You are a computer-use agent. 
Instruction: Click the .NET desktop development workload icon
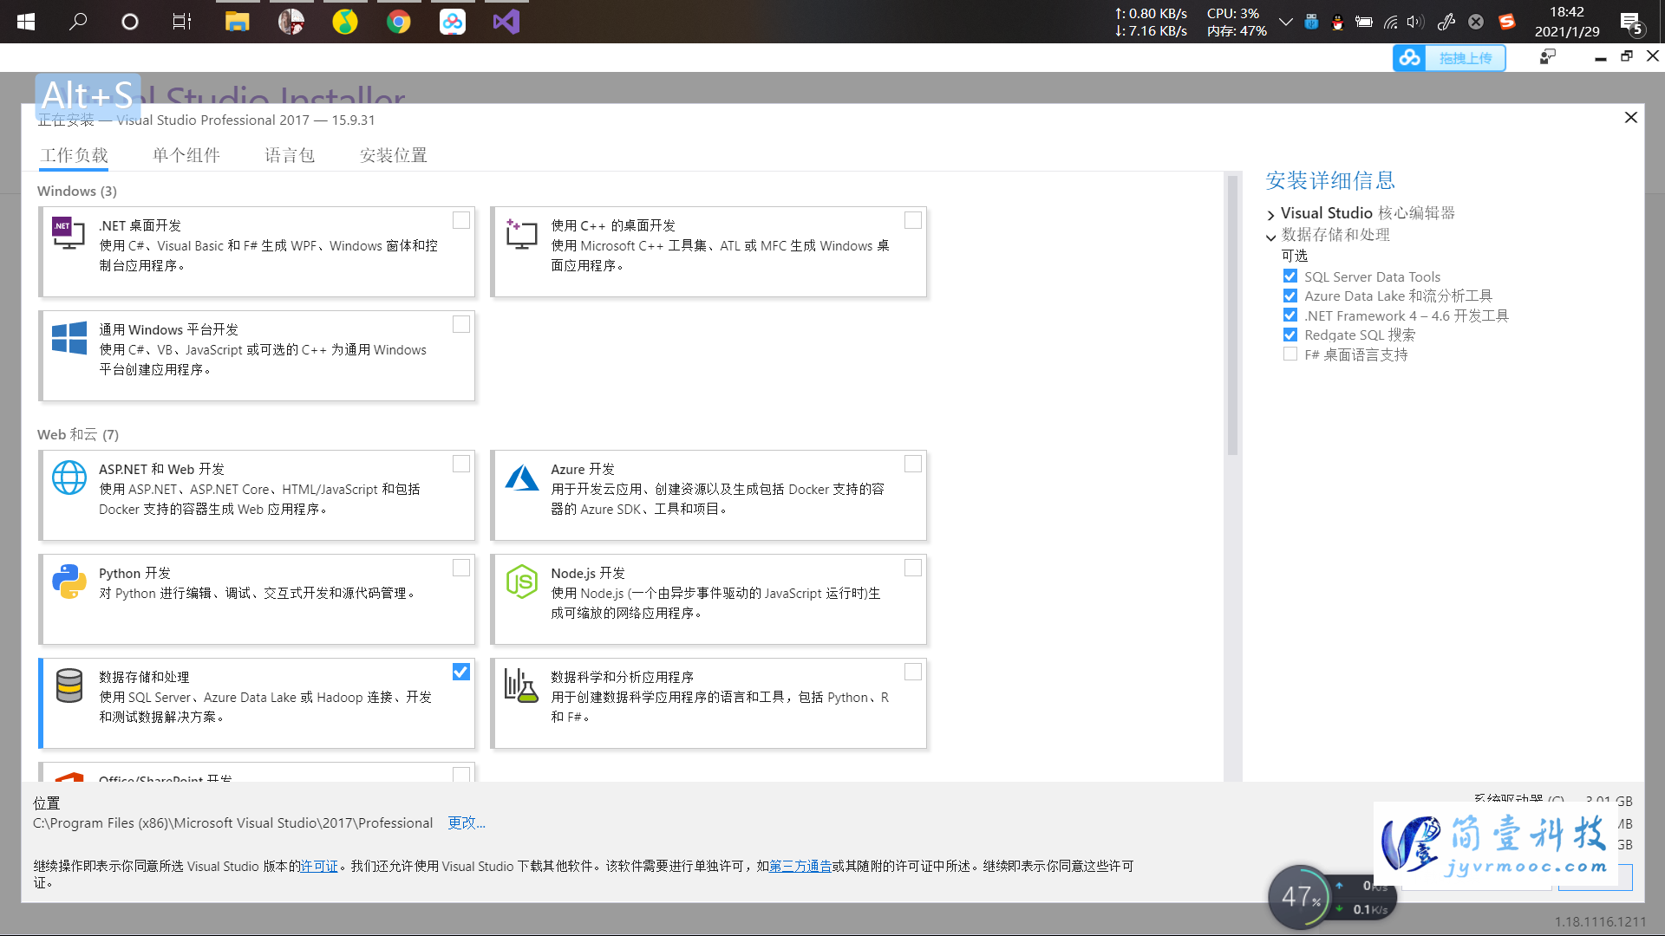(x=69, y=234)
